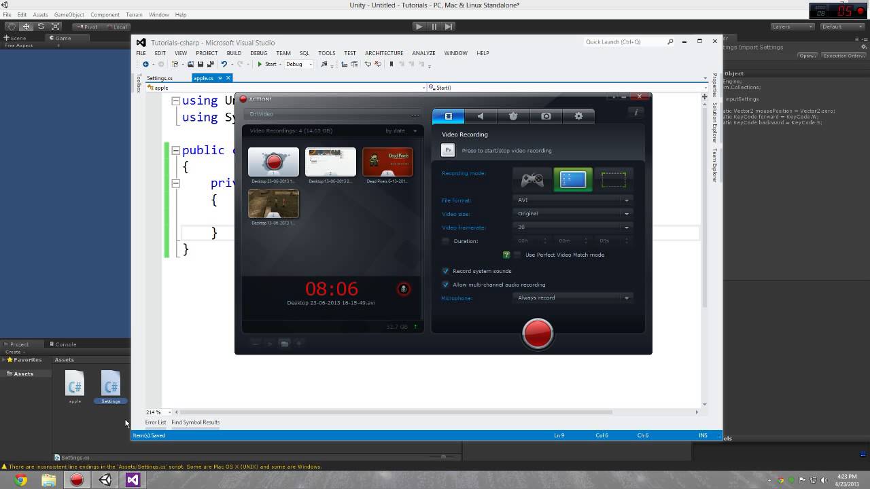Click the microphone mute icon beside timer

click(404, 289)
